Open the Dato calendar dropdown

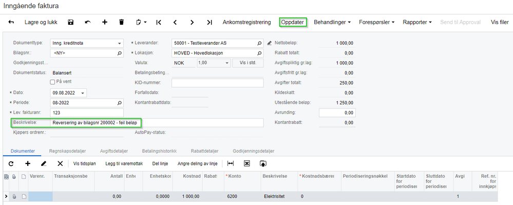(x=83, y=93)
